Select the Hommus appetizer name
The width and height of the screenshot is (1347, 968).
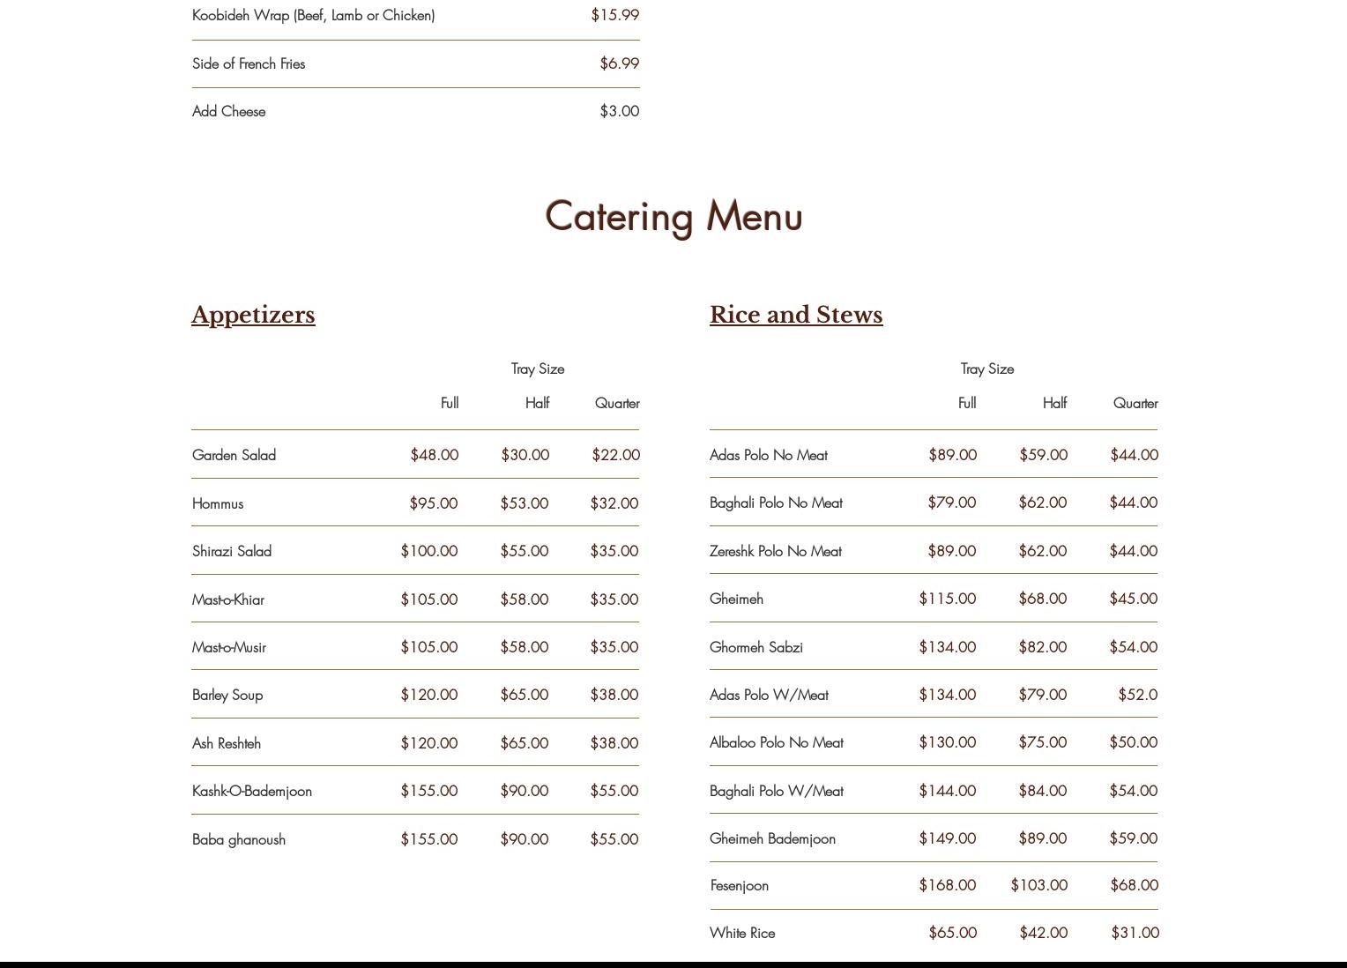pos(218,503)
